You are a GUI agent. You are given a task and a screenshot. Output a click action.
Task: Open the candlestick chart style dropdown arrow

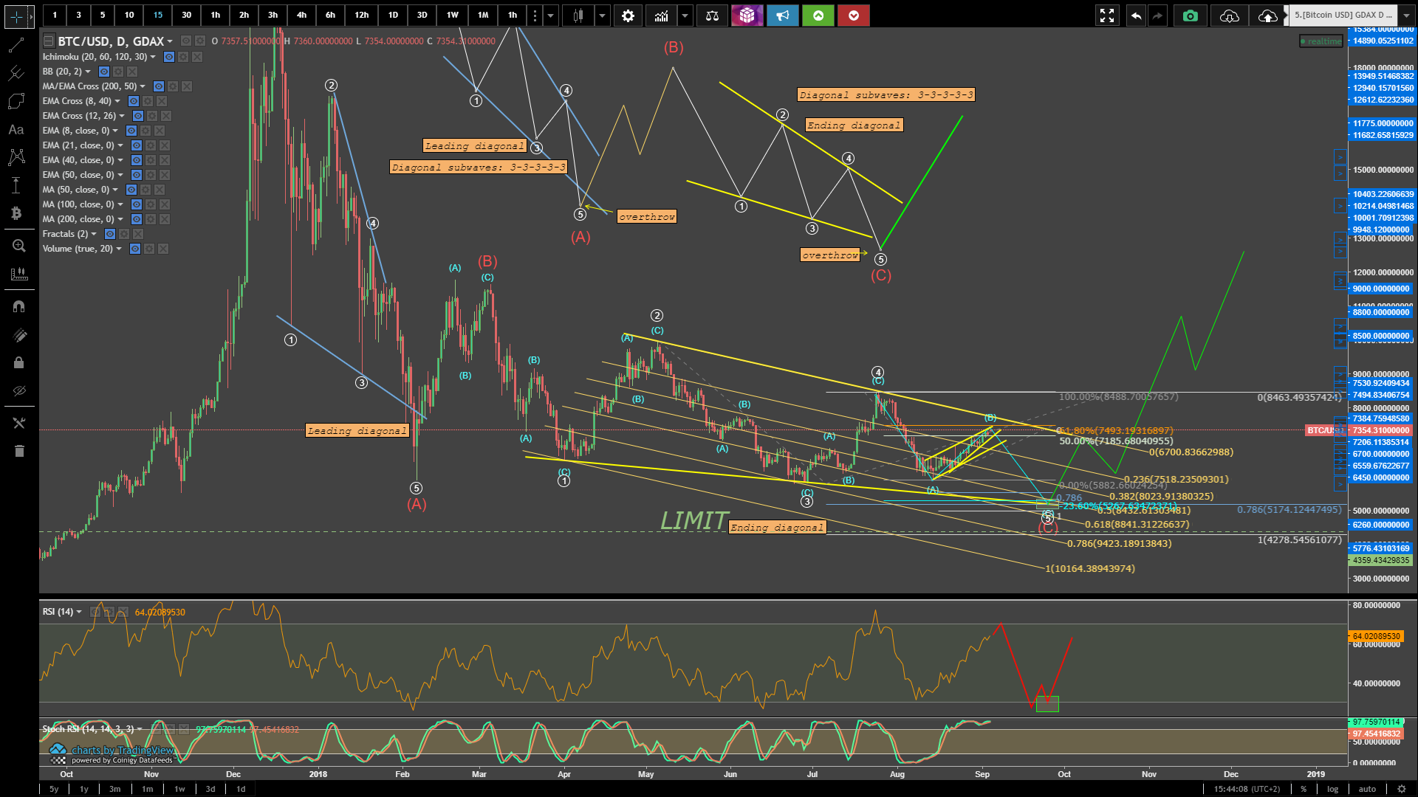[x=603, y=15]
